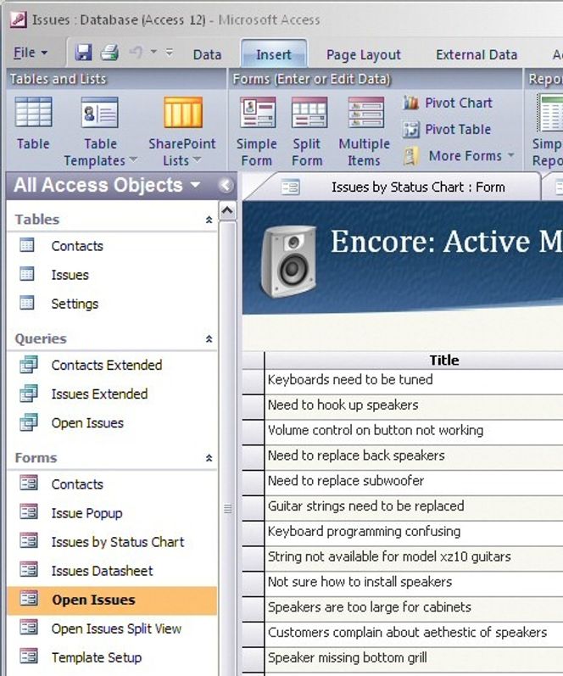Open the Issue Popup form
Image resolution: width=563 pixels, height=676 pixels.
point(86,513)
